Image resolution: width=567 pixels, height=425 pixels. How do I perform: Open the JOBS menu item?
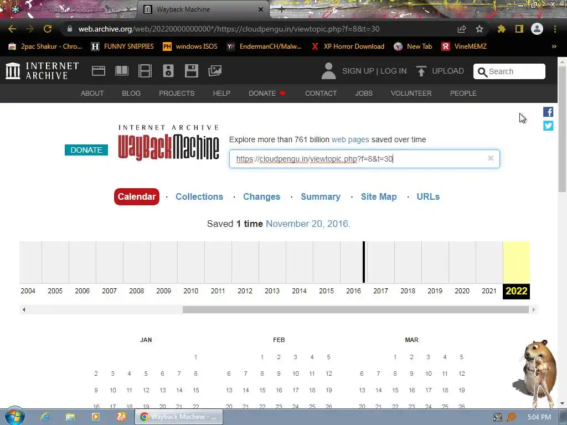pyautogui.click(x=364, y=93)
